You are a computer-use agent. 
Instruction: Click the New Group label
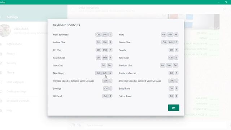tap(58, 73)
